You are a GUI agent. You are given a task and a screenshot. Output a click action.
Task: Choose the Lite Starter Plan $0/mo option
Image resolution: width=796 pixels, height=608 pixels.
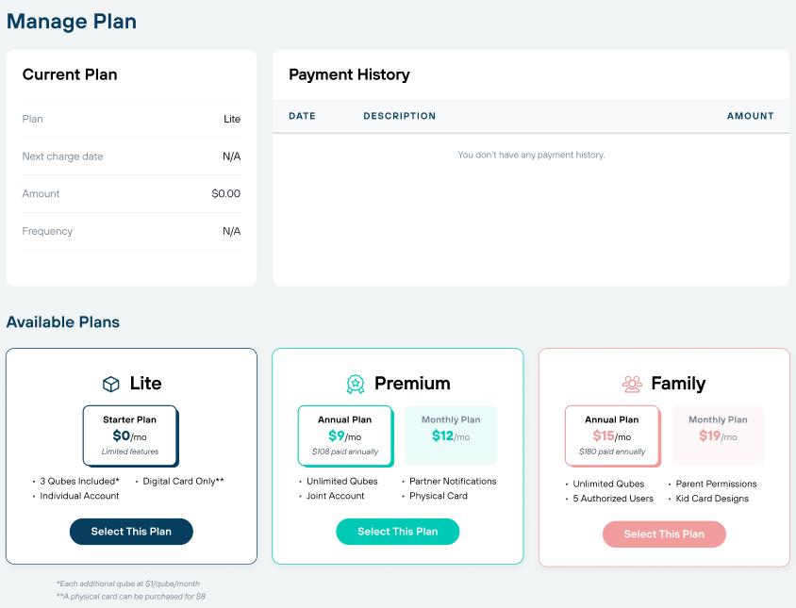click(x=130, y=435)
